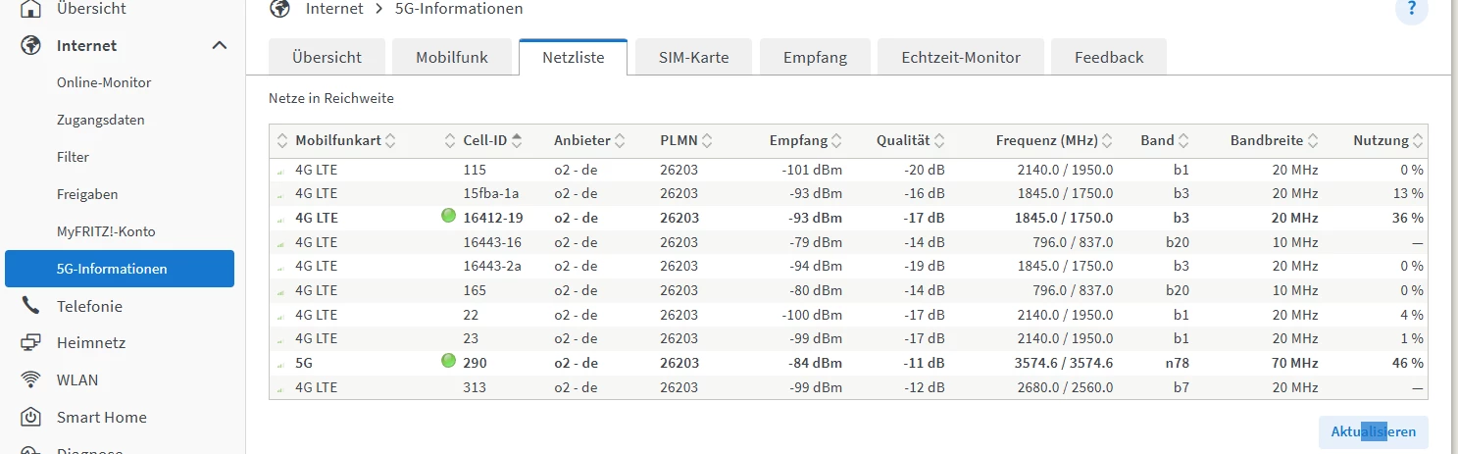Click the Smart Home icon
Viewport: 1458px width, 454px height.
click(x=31, y=417)
